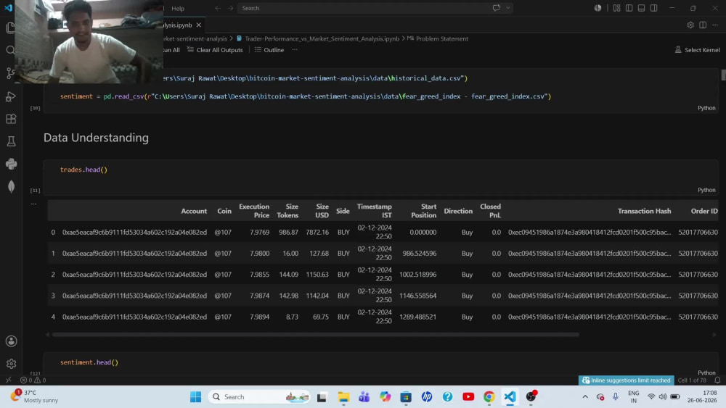
Task: Open the Search view in activity bar
Action: [x=11, y=50]
